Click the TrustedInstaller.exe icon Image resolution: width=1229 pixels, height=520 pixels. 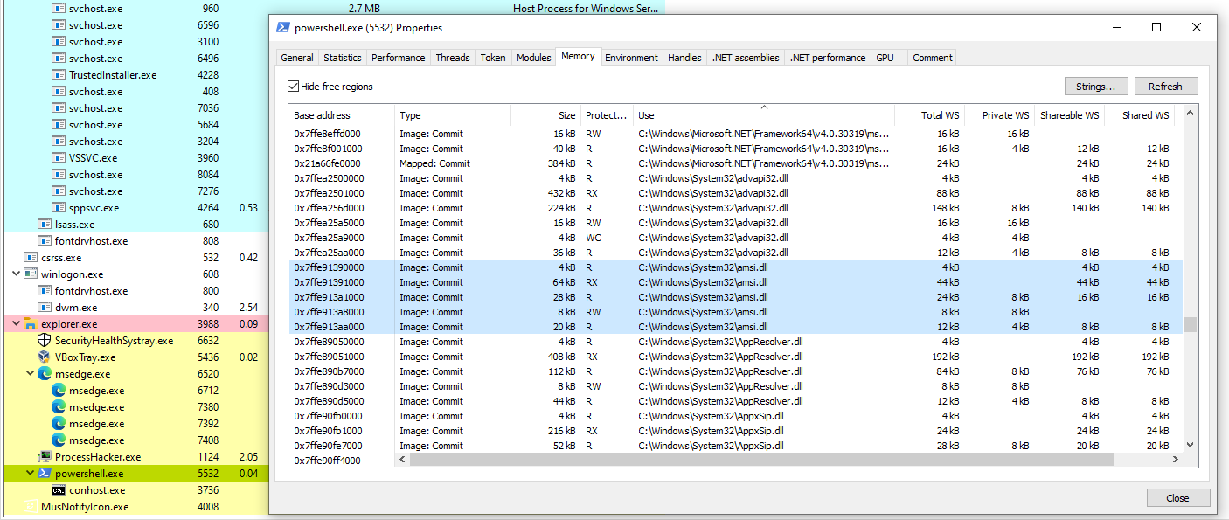pos(58,74)
